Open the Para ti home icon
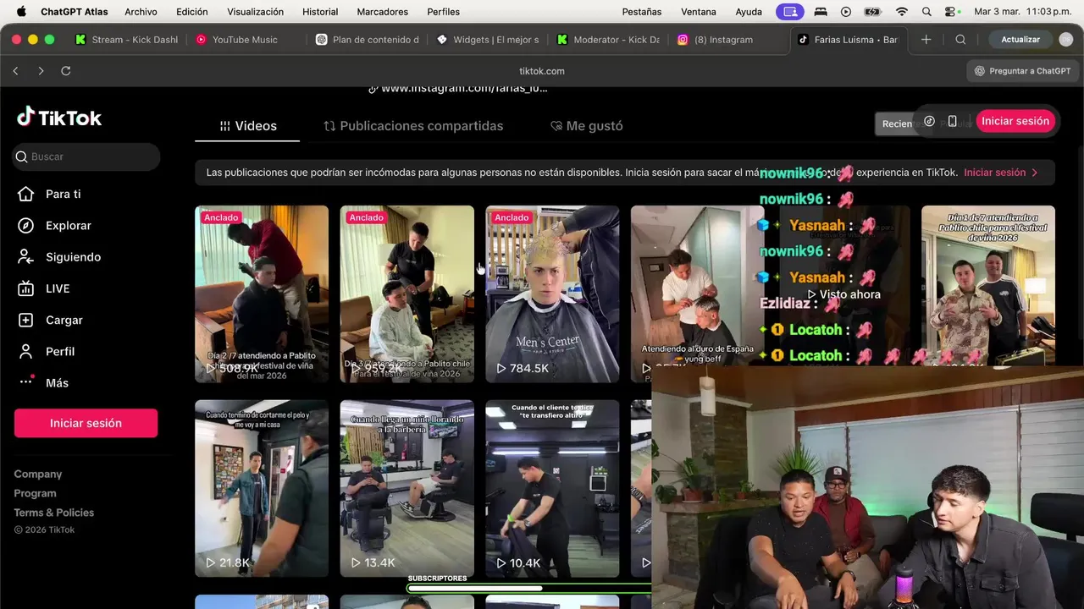Viewport: 1084px width, 609px height. pyautogui.click(x=25, y=194)
